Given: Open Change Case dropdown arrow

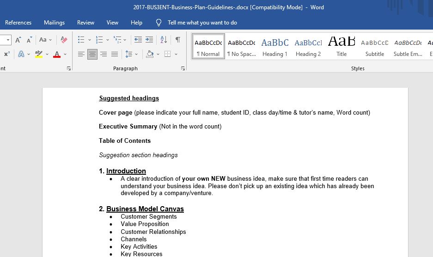Looking at the screenshot, I should pos(50,40).
